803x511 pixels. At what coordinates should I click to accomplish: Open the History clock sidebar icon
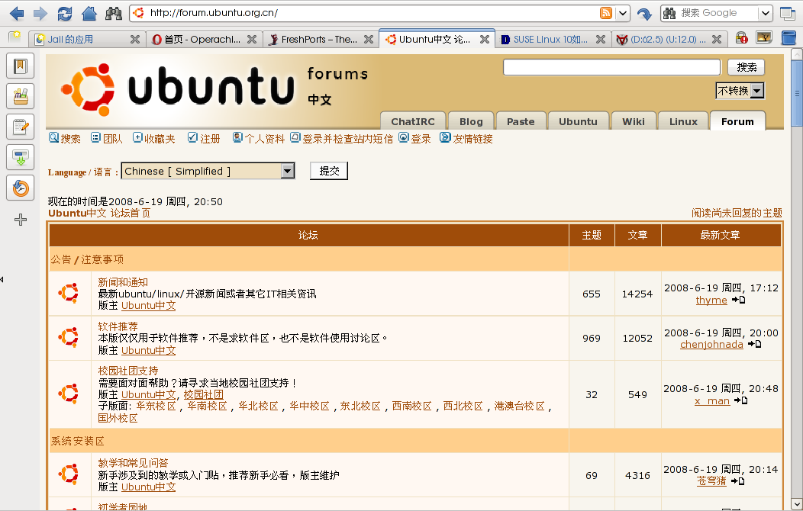pyautogui.click(x=21, y=188)
